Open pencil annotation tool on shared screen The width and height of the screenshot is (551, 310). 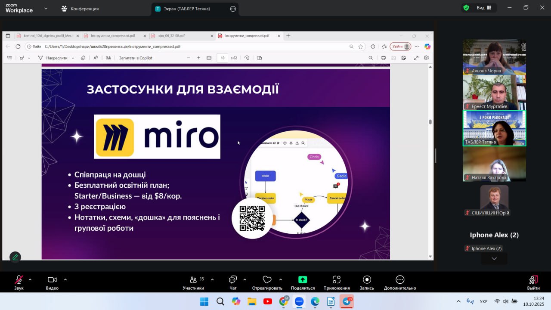coord(15,257)
